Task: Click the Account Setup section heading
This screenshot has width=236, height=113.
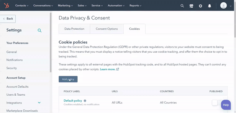Action: (x=16, y=78)
